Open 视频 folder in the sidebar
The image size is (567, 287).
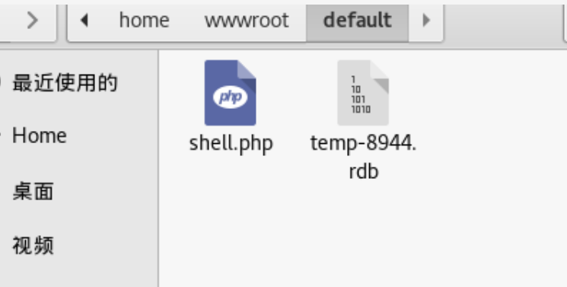click(x=33, y=245)
